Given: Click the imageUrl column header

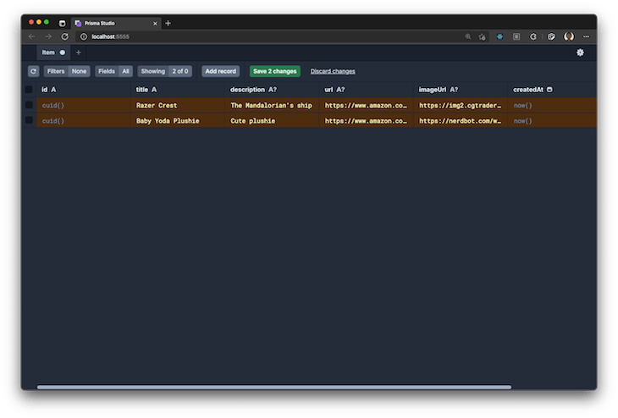Looking at the screenshot, I should [x=461, y=90].
